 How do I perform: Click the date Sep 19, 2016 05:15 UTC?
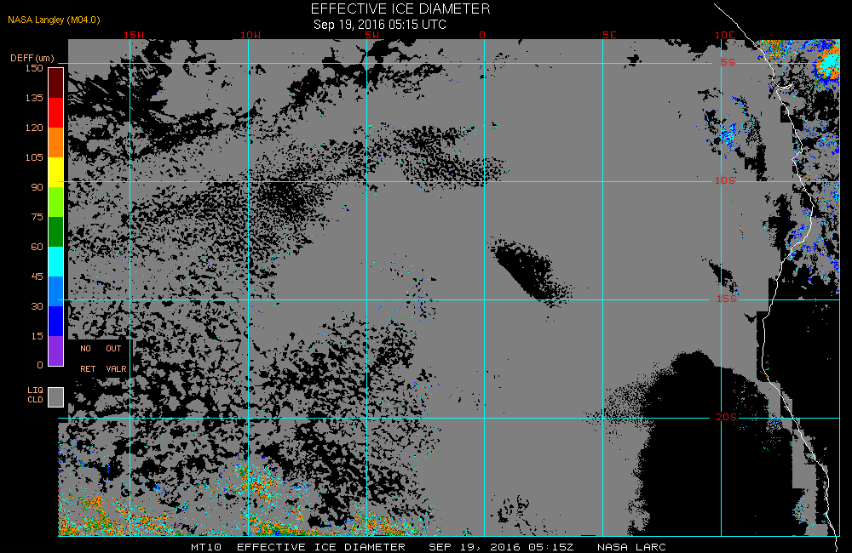pos(380,25)
